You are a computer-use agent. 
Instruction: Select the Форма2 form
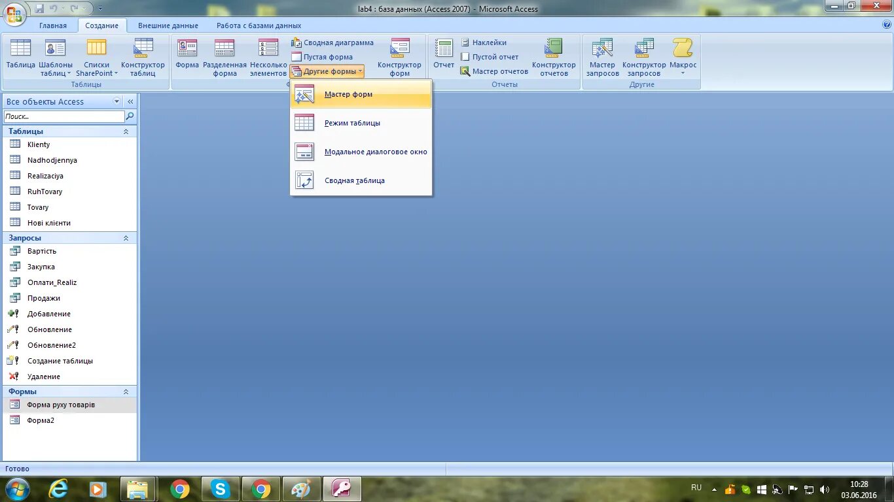pos(69,420)
